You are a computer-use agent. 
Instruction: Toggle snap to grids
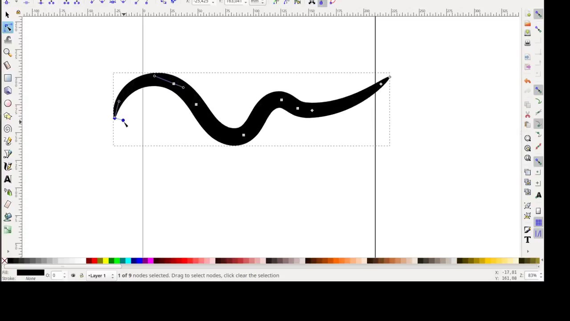(538, 222)
